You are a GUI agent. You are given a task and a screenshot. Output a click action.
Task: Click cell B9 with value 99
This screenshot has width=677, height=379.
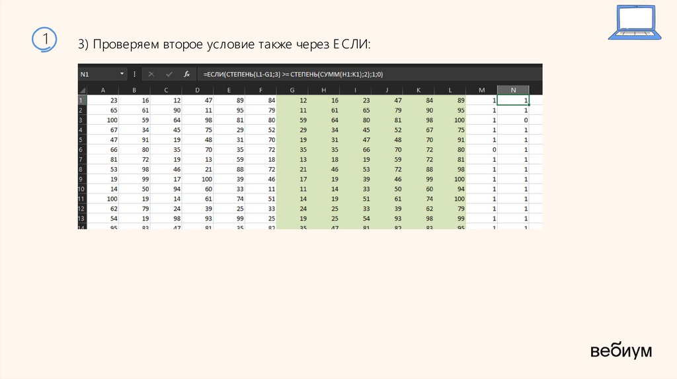(x=134, y=179)
